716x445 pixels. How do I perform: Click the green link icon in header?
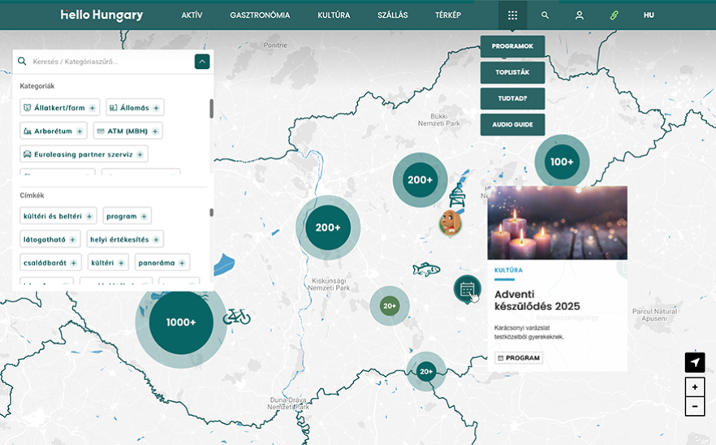point(614,15)
